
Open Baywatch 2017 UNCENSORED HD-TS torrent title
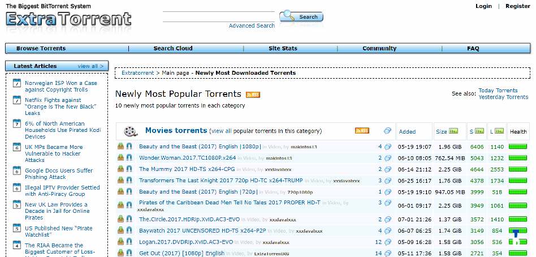[202, 230]
